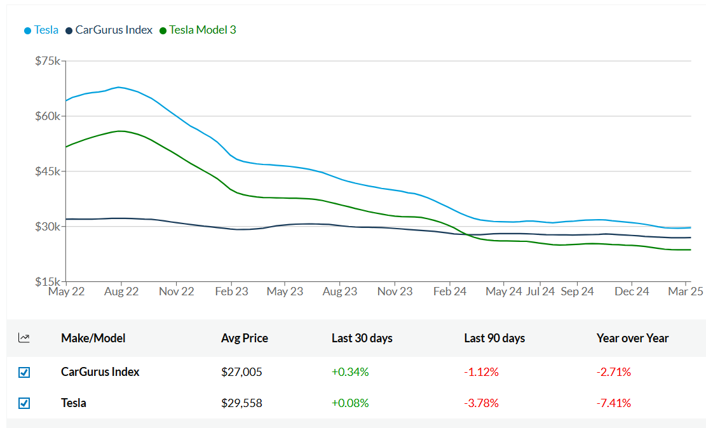This screenshot has height=428, width=706.
Task: Sort by Last 90 days column
Action: (494, 338)
